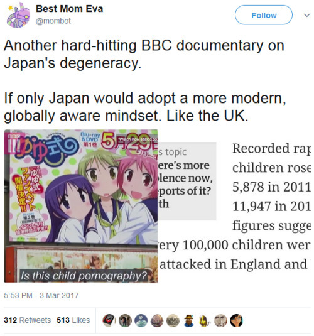
Task: Open first liker avatar with red book
Action: point(109,320)
